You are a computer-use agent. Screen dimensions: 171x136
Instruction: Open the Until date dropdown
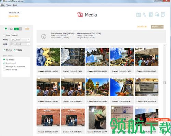click(29, 44)
